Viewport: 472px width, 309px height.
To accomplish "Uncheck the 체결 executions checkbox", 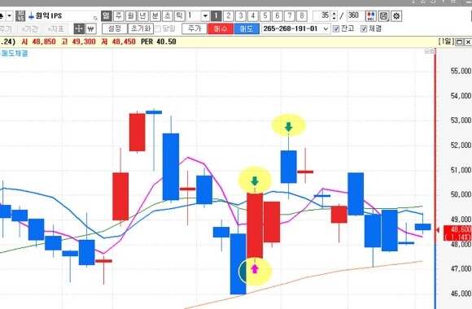I will (x=364, y=29).
